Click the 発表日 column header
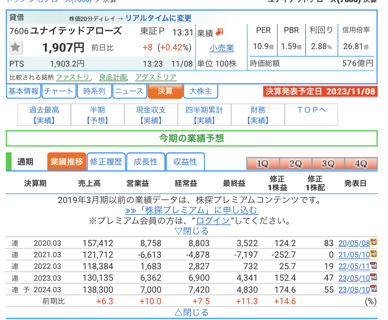The height and width of the screenshot is (320, 388). pyautogui.click(x=355, y=183)
